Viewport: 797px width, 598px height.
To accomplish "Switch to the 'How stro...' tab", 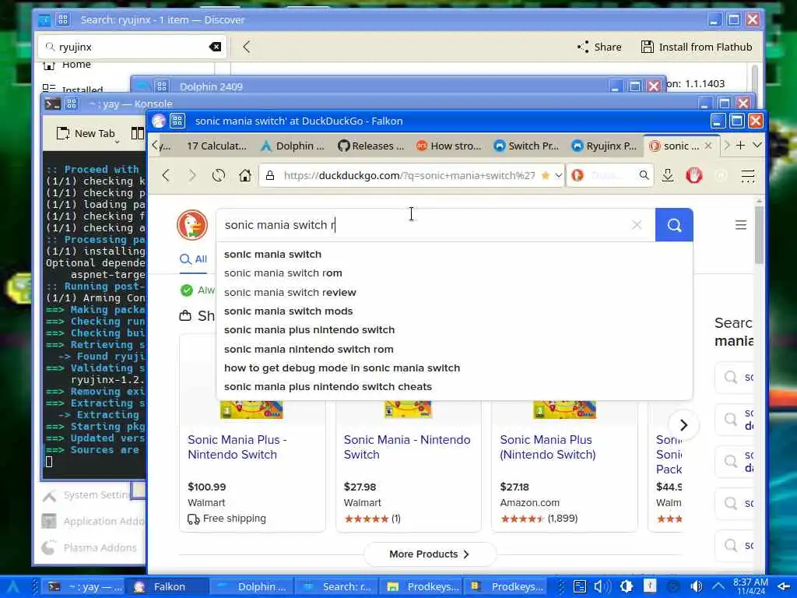I will (x=449, y=146).
